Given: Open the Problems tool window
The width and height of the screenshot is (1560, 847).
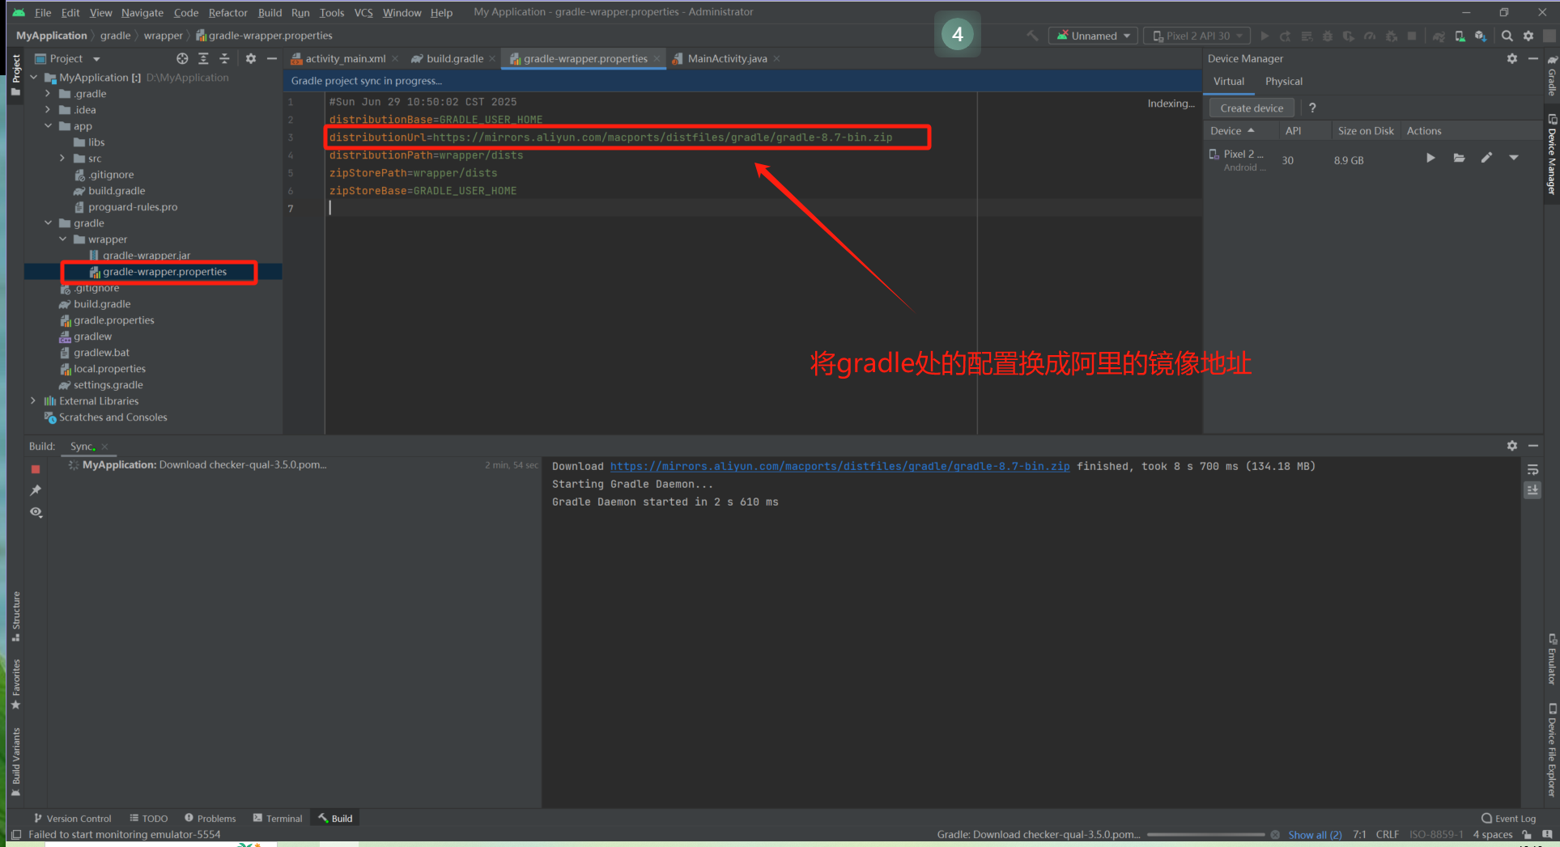Looking at the screenshot, I should (x=210, y=818).
